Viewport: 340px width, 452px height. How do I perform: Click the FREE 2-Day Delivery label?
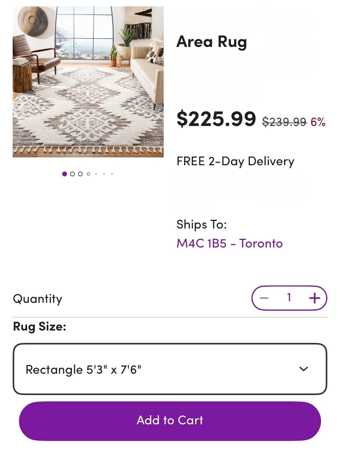tap(235, 161)
